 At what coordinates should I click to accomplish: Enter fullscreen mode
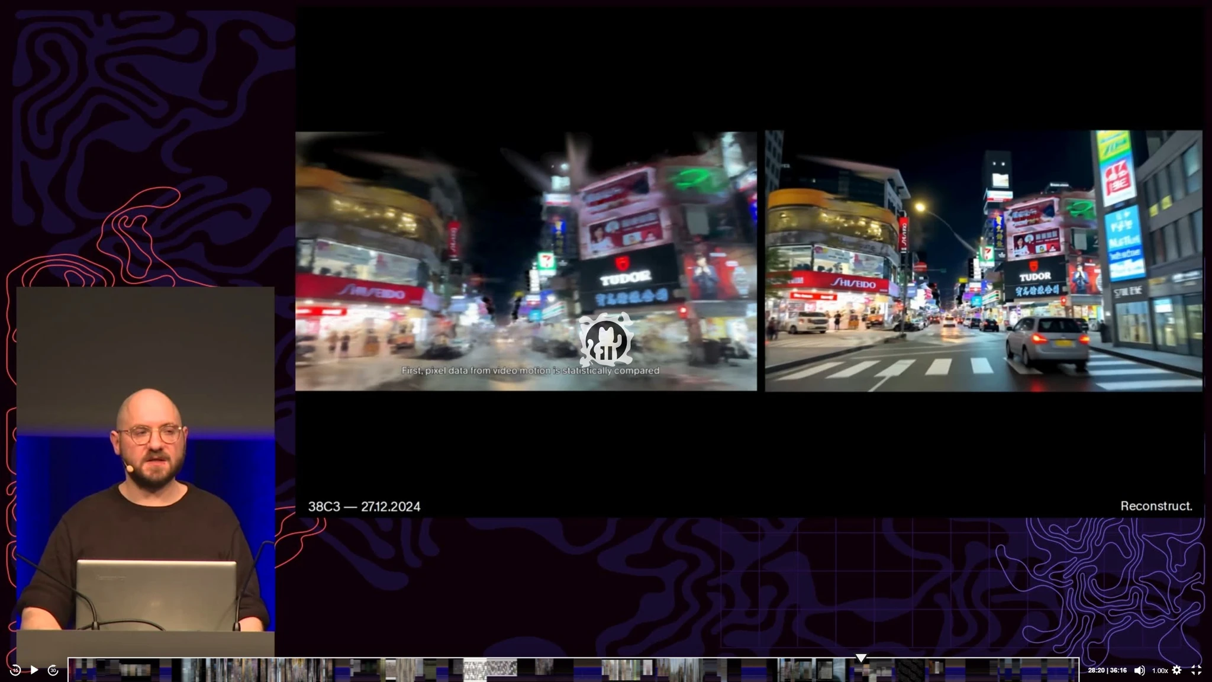[1196, 670]
